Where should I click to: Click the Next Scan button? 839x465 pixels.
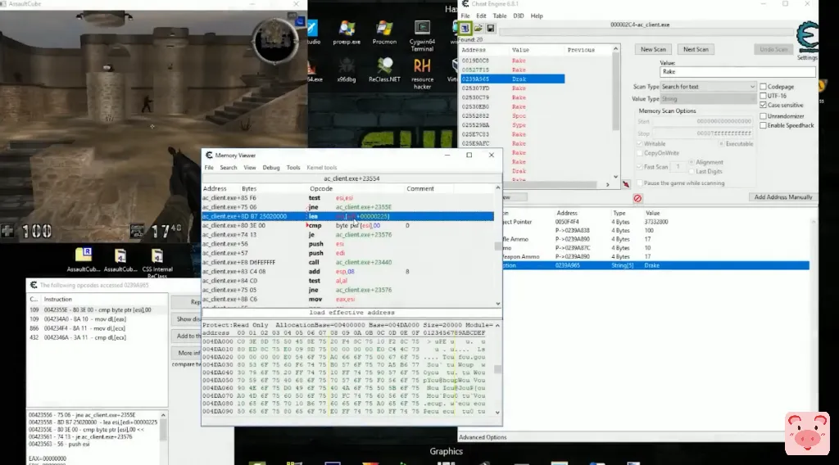(x=695, y=49)
